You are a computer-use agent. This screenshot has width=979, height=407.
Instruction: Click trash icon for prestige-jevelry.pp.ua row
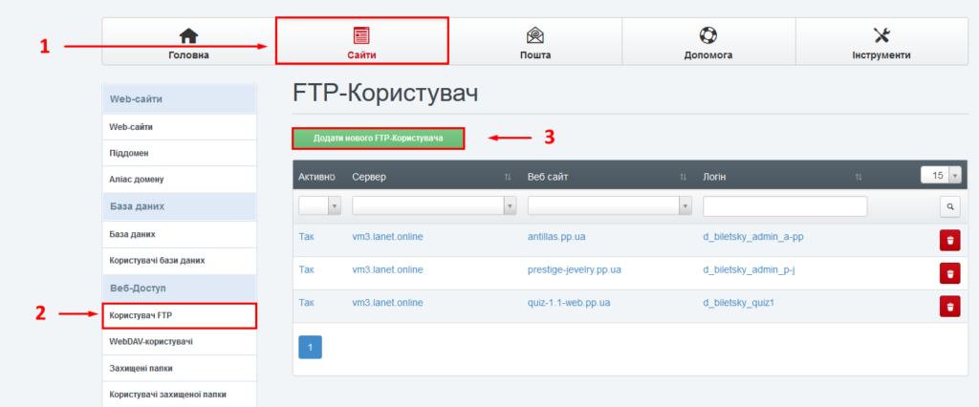click(949, 273)
